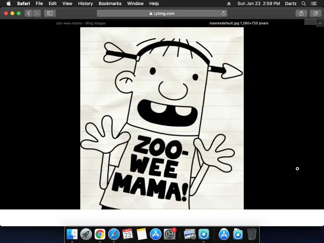Screen dimensions: 324x243
Task: Click the i.ytimg.com address field
Action: click(x=162, y=13)
